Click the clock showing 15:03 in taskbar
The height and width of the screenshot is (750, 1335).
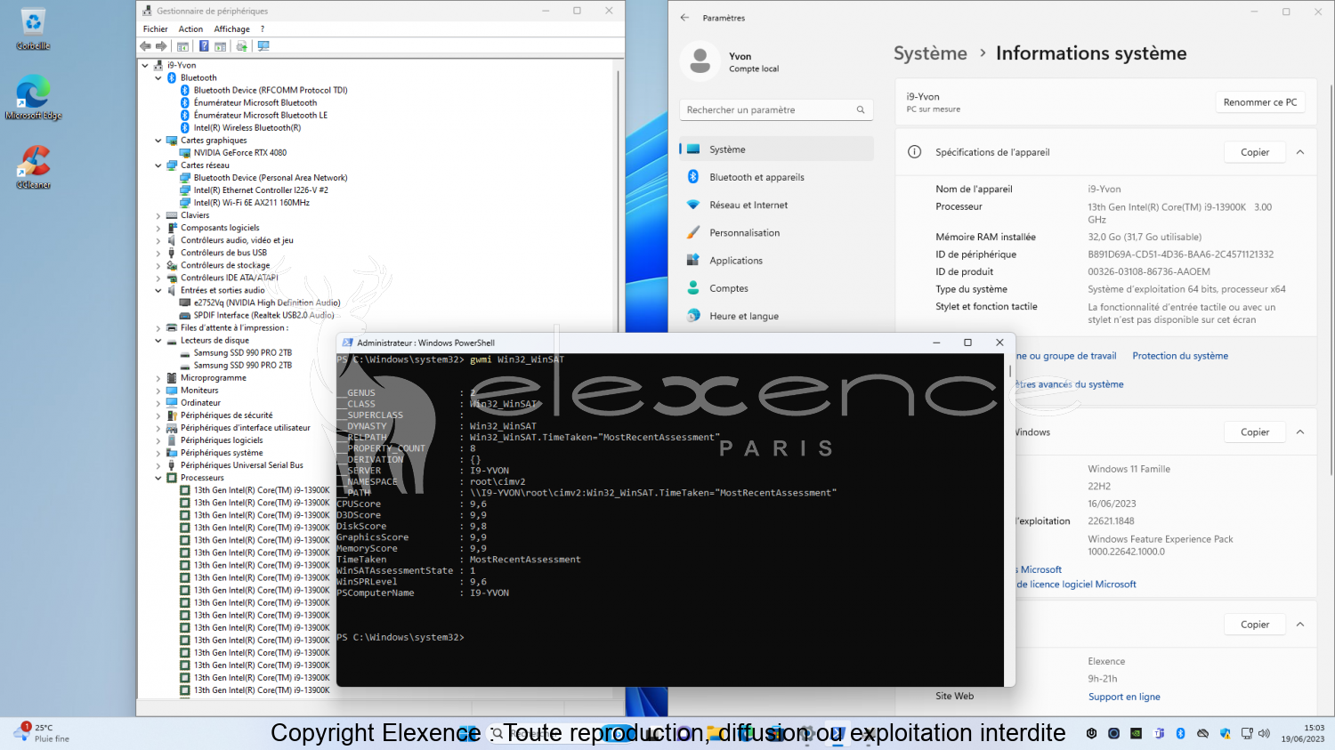pos(1303,733)
